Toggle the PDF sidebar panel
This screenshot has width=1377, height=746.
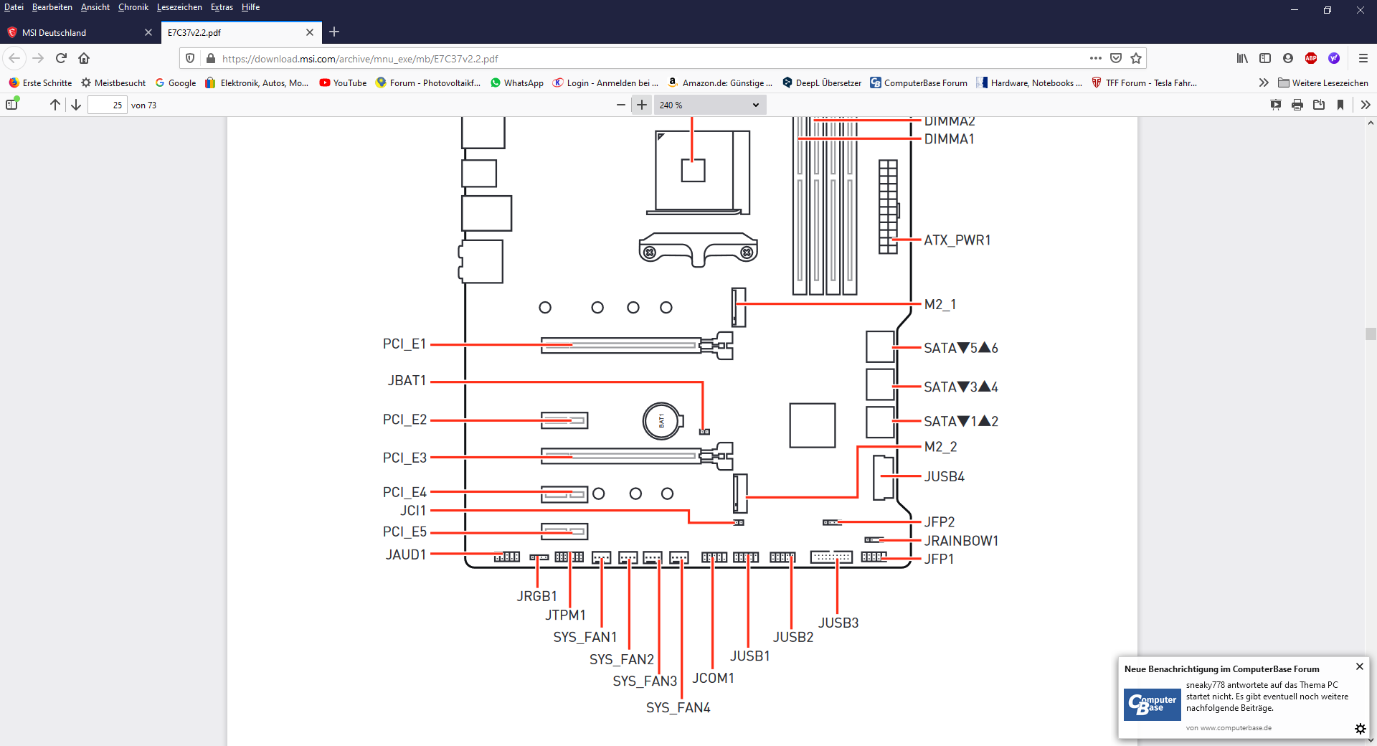(12, 105)
